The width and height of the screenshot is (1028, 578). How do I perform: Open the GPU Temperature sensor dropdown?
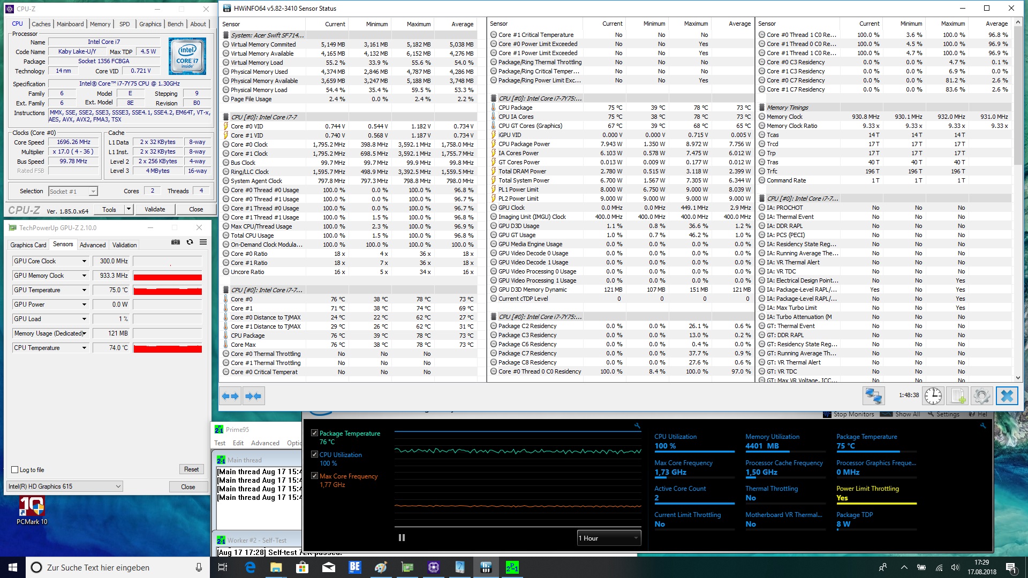pyautogui.click(x=84, y=290)
